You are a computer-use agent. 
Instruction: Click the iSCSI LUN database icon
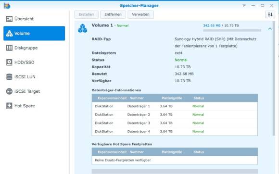pos(9,77)
